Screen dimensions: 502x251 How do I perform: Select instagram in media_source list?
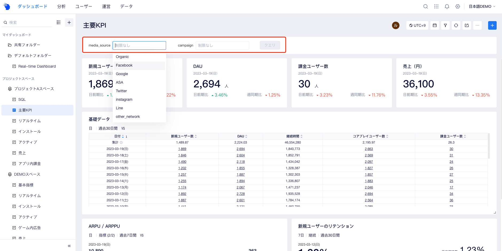(x=139, y=99)
